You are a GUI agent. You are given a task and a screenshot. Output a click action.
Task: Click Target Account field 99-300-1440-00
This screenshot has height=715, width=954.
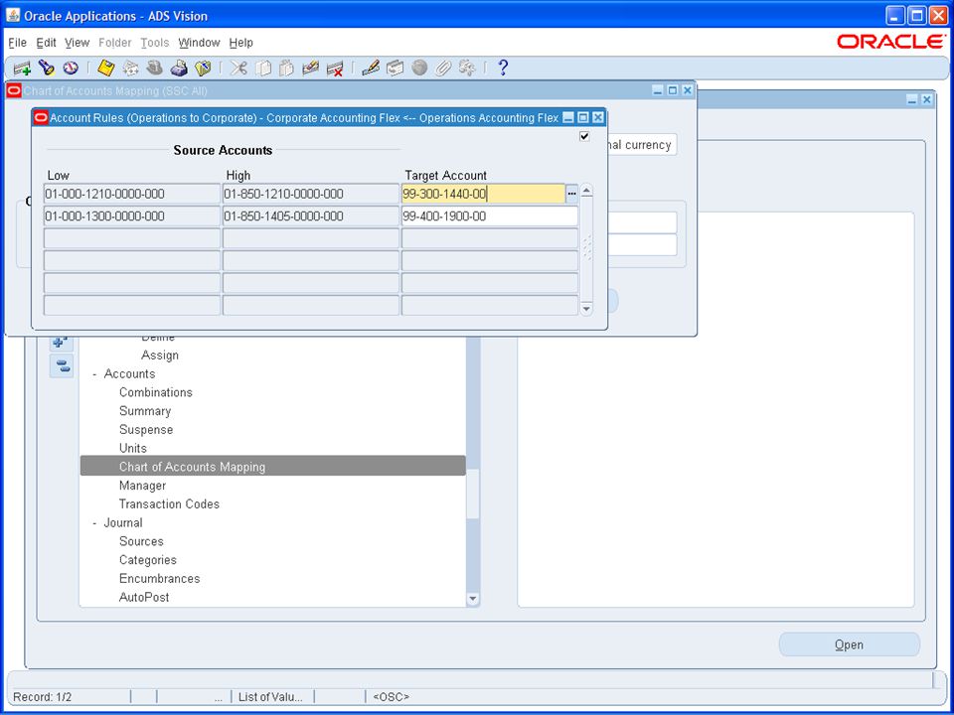click(484, 194)
